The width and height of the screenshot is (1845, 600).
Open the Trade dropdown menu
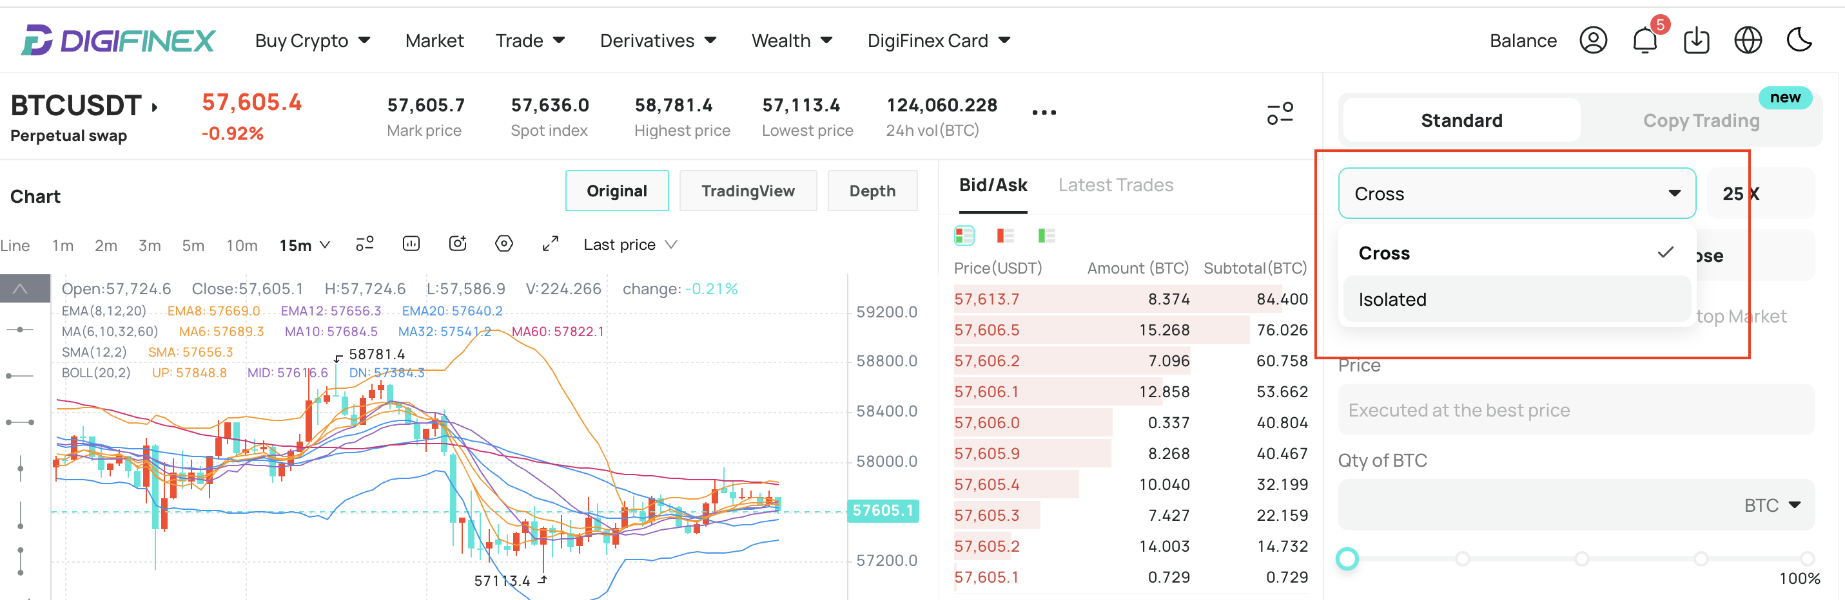pyautogui.click(x=531, y=41)
